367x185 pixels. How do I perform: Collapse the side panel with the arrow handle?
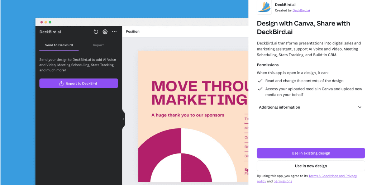click(x=123, y=119)
